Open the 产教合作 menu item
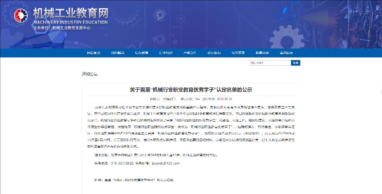This screenshot has width=382, height=194. (x=190, y=53)
